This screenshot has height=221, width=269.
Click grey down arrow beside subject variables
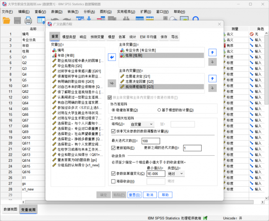point(212,62)
